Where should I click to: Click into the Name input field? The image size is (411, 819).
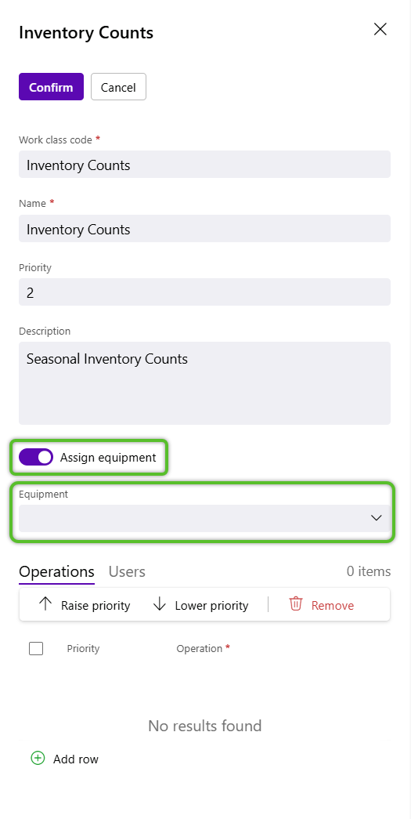tap(204, 228)
